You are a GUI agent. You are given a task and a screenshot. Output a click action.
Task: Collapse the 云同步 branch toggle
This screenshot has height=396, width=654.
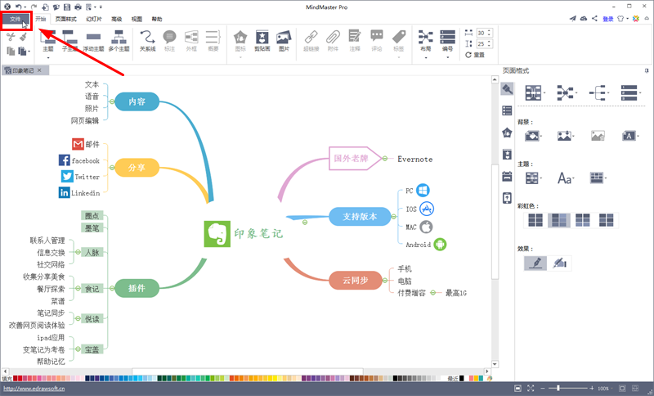pos(384,281)
